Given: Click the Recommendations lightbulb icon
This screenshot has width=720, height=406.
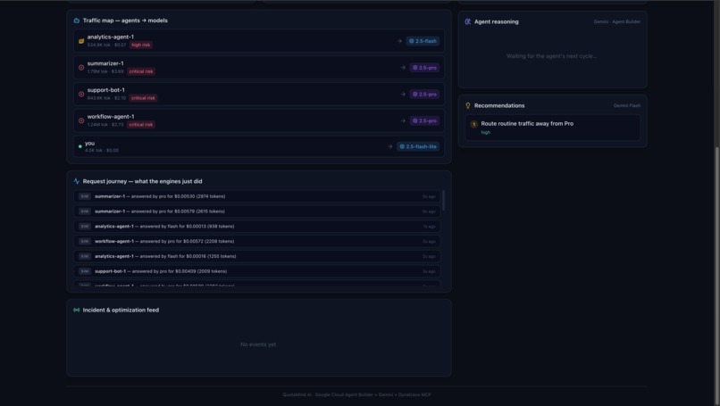Looking at the screenshot, I should click(x=467, y=105).
